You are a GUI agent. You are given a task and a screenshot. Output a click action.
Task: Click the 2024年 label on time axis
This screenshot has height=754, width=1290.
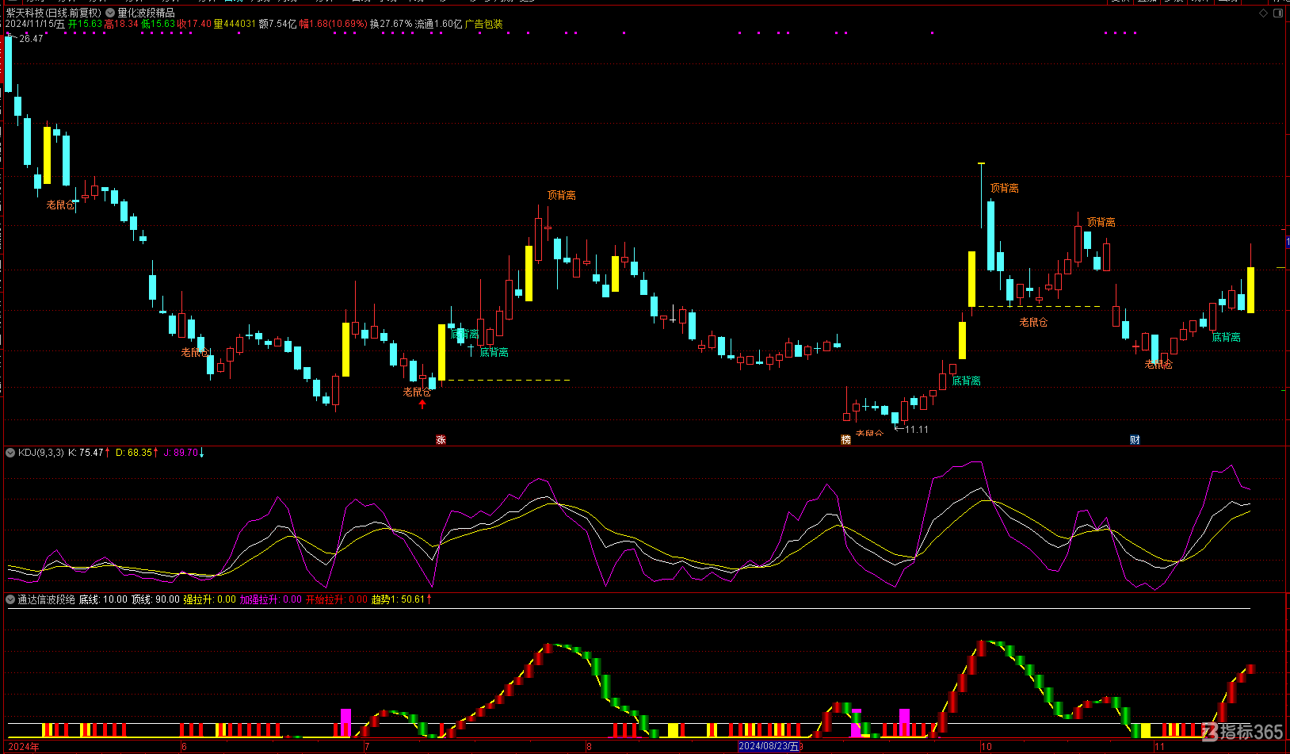[x=23, y=746]
